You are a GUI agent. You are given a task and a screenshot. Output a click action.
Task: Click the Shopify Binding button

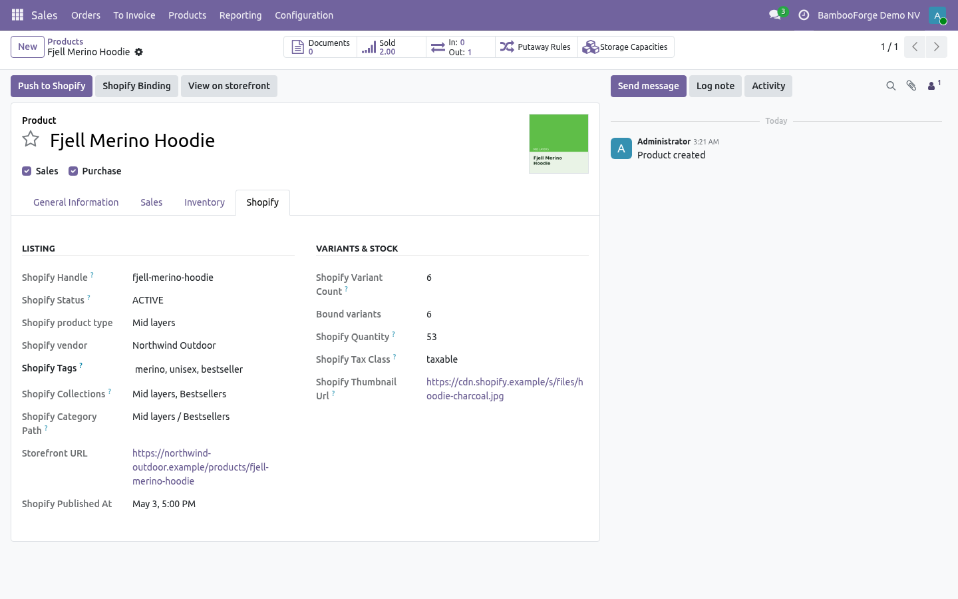pos(136,86)
